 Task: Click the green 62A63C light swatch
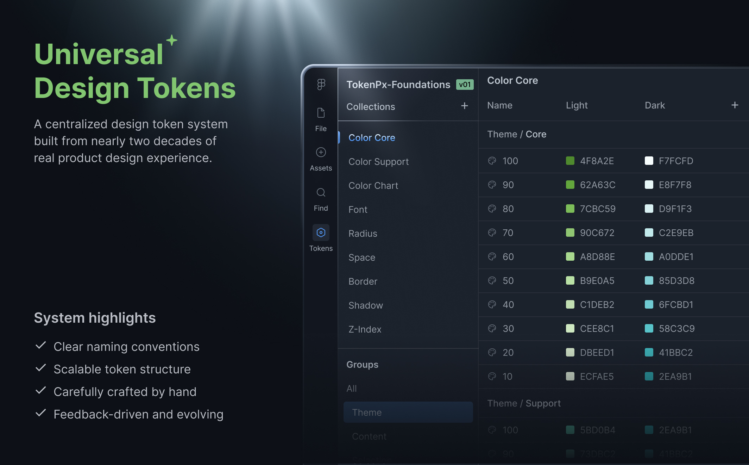pos(570,185)
